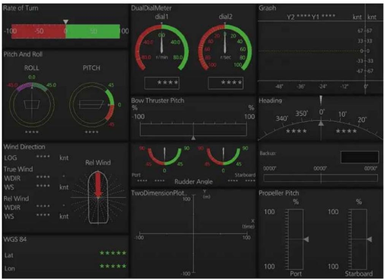Click the 10° heading mark
384x279 pixels.
click(x=342, y=114)
